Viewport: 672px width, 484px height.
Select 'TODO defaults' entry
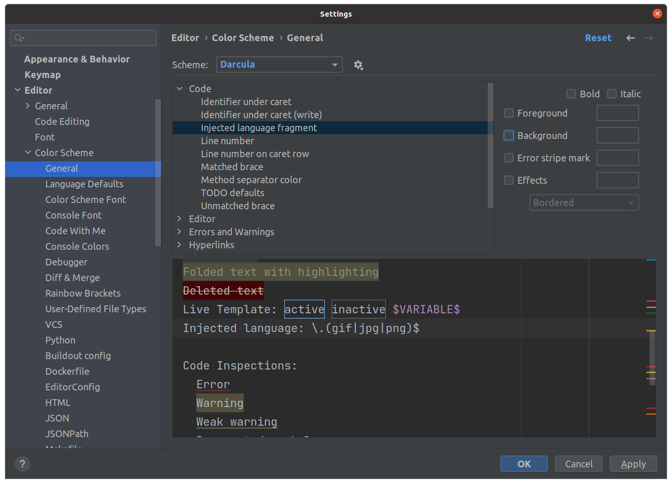point(233,193)
